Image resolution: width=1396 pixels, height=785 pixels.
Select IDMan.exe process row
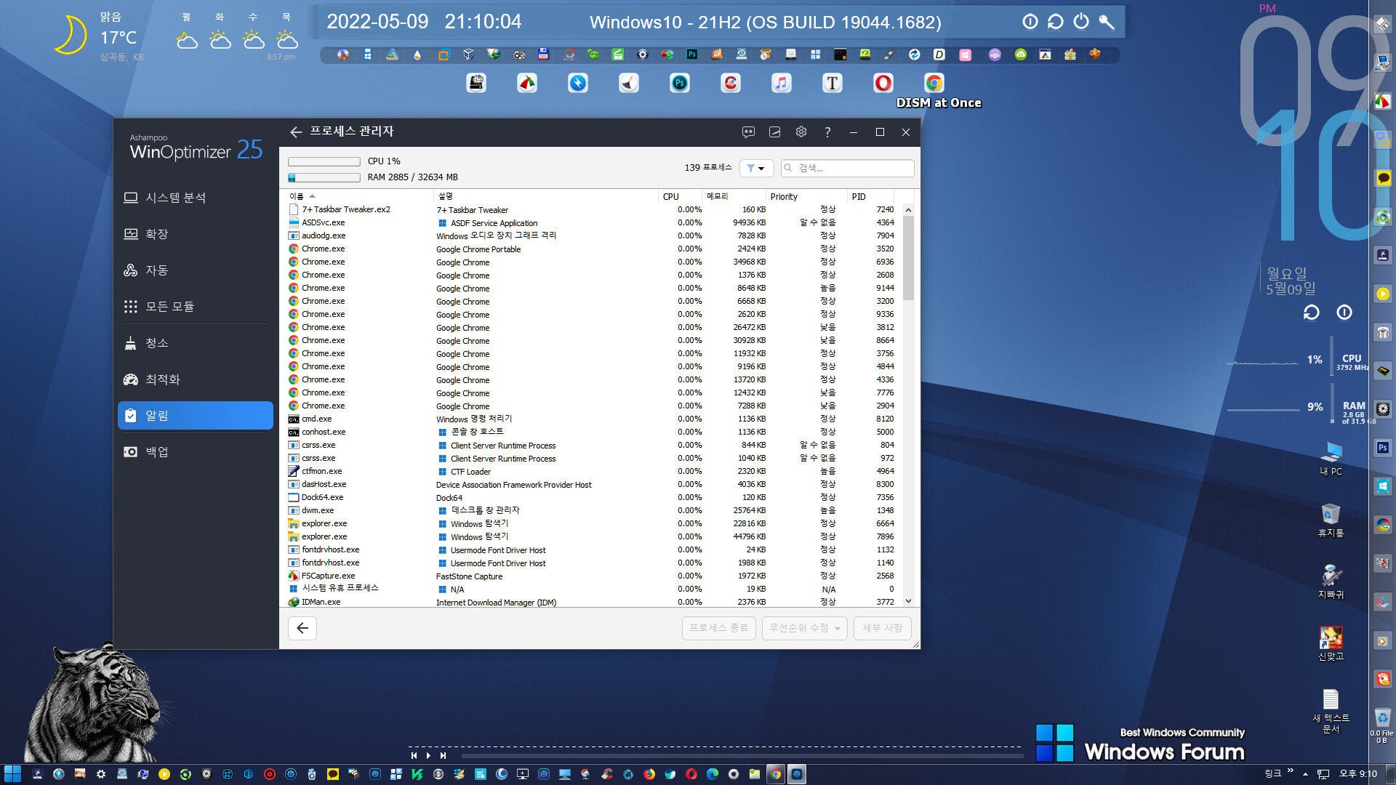pyautogui.click(x=592, y=602)
